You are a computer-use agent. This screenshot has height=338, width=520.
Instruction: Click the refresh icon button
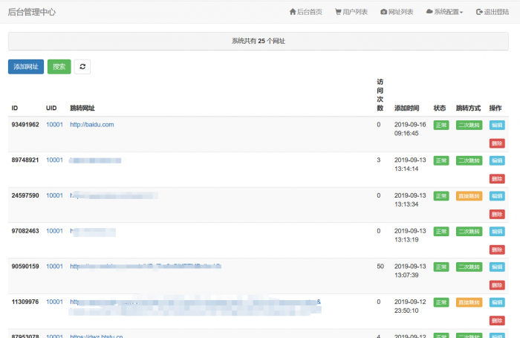82,67
